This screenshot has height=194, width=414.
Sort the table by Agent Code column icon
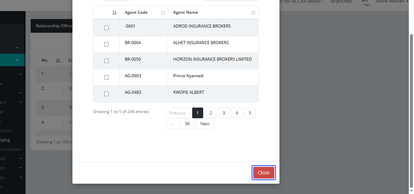(163, 13)
